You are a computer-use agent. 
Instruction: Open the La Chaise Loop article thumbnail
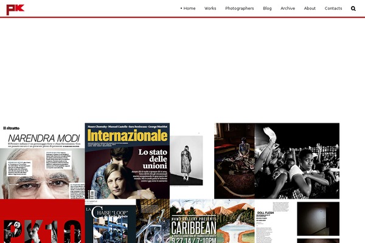(x=110, y=221)
